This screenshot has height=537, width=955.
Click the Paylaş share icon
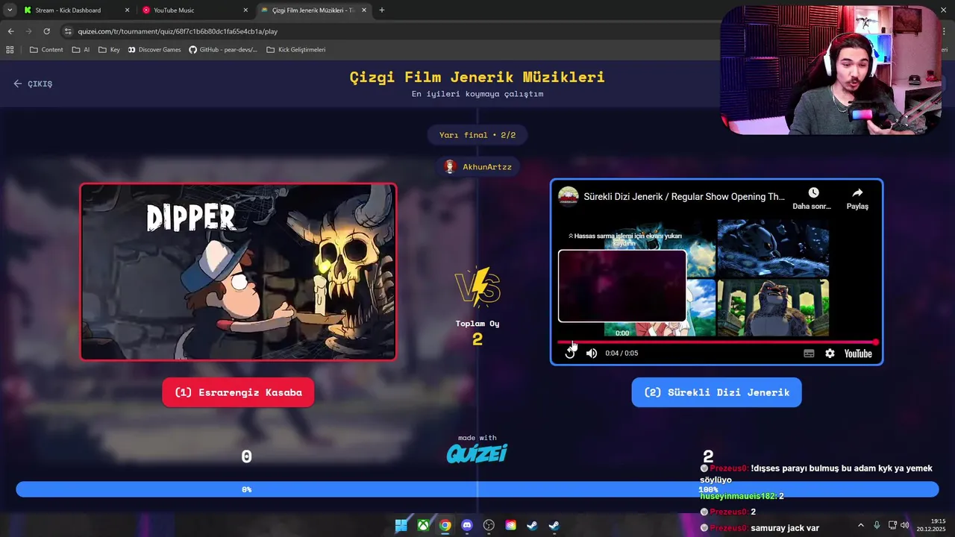[857, 193]
